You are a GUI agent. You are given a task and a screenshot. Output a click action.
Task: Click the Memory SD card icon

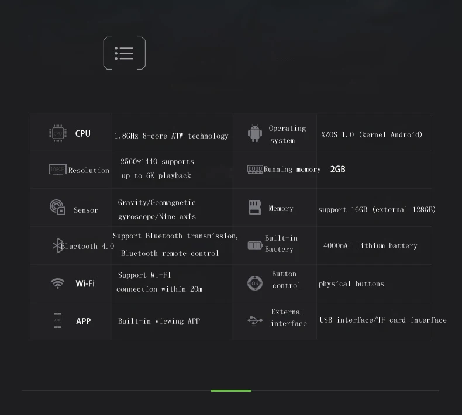click(x=255, y=207)
